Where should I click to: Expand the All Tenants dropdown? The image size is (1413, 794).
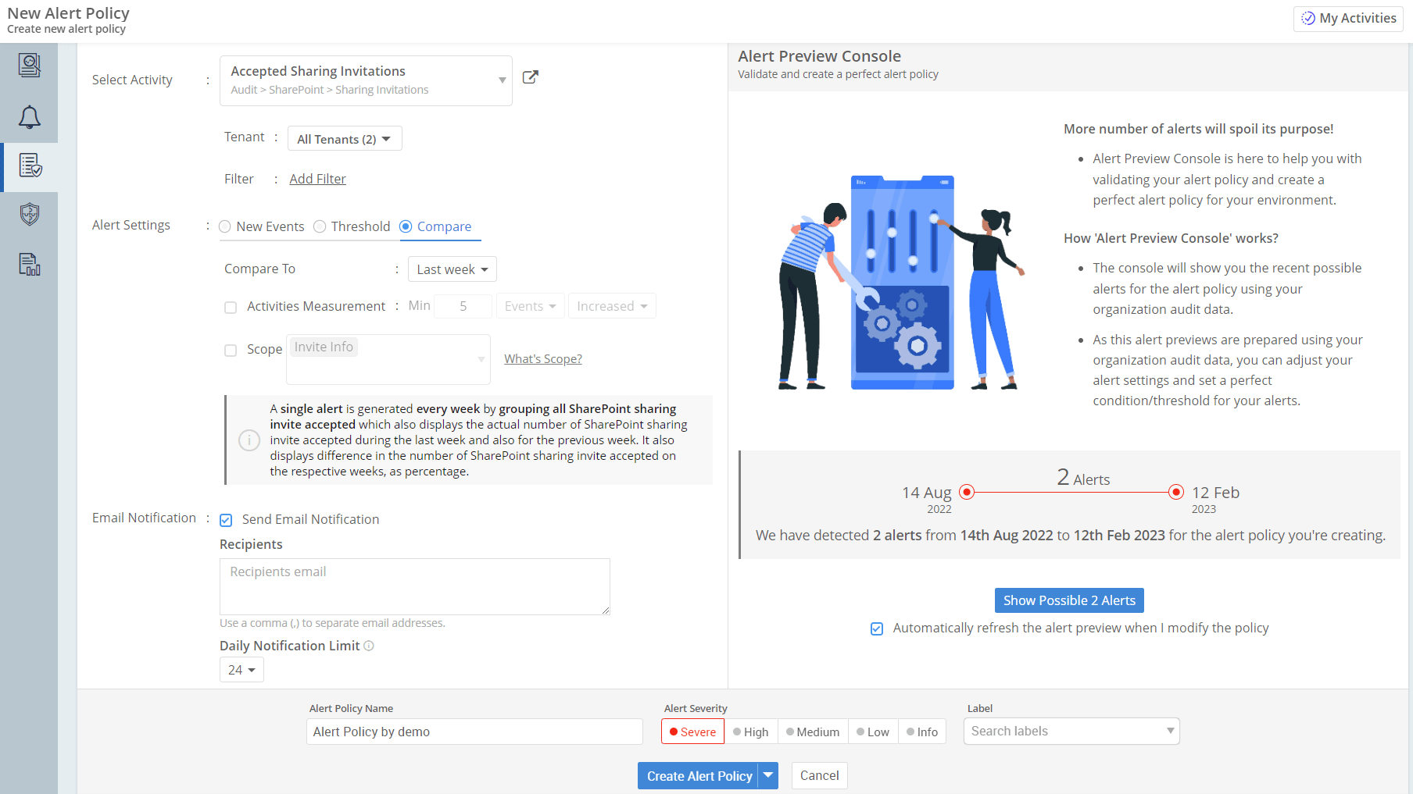344,138
